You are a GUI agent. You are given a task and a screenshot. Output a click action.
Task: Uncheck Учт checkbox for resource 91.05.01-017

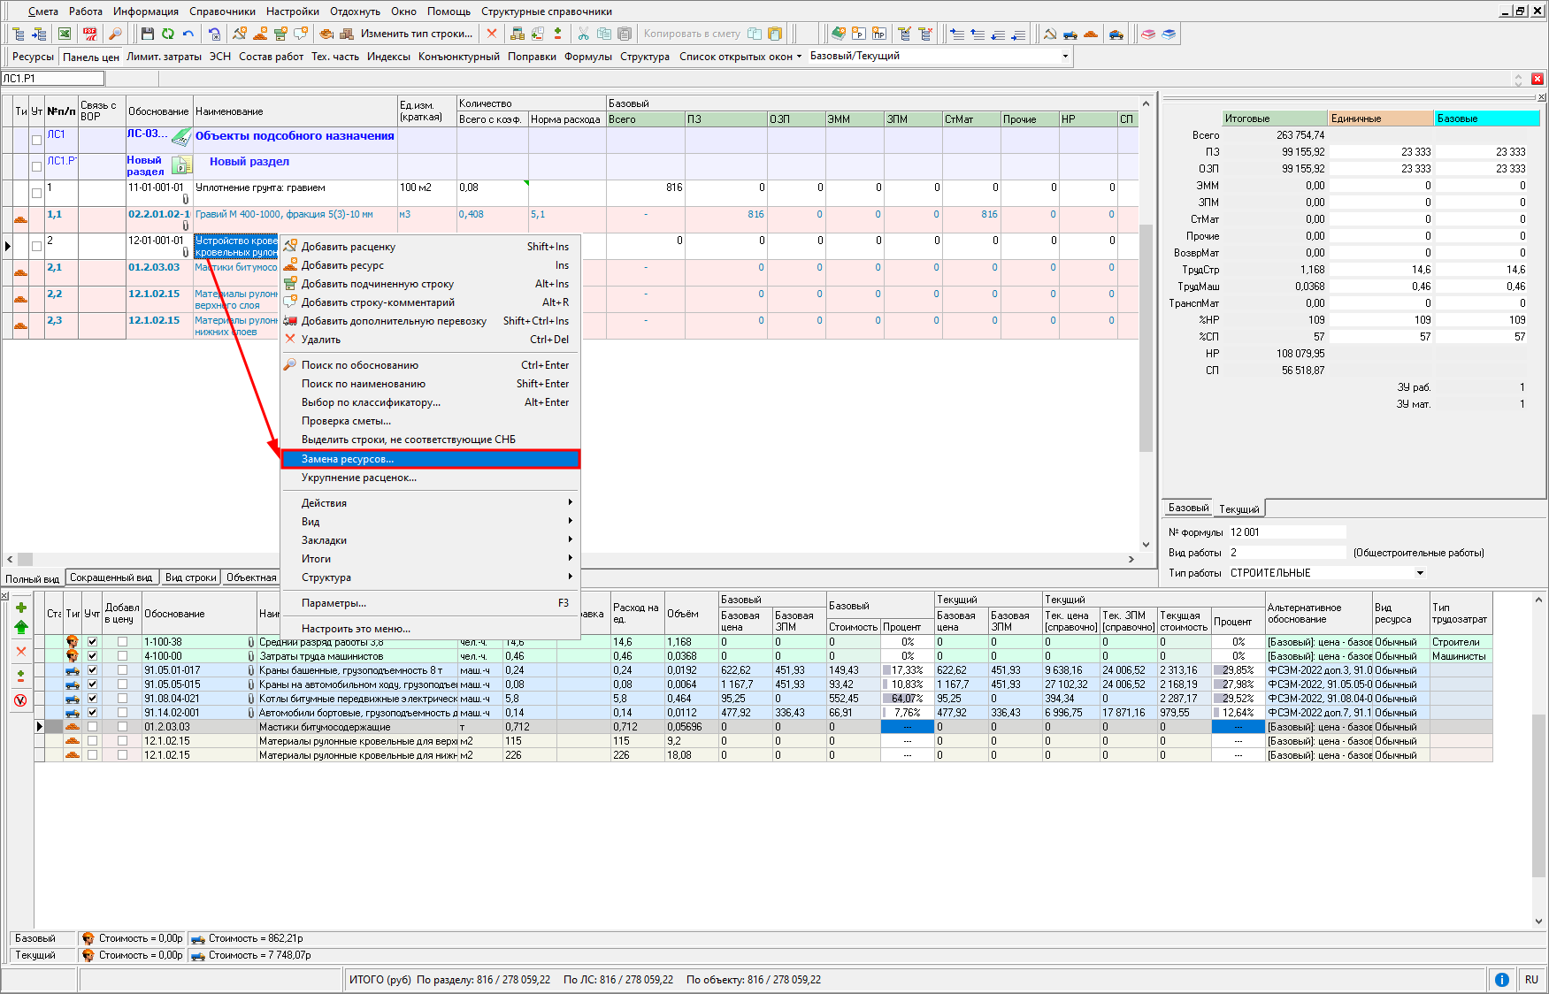(92, 670)
